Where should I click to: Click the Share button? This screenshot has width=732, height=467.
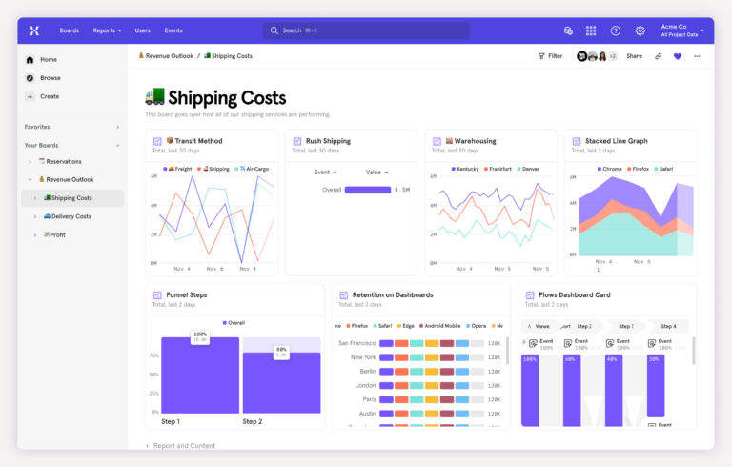pyautogui.click(x=634, y=56)
